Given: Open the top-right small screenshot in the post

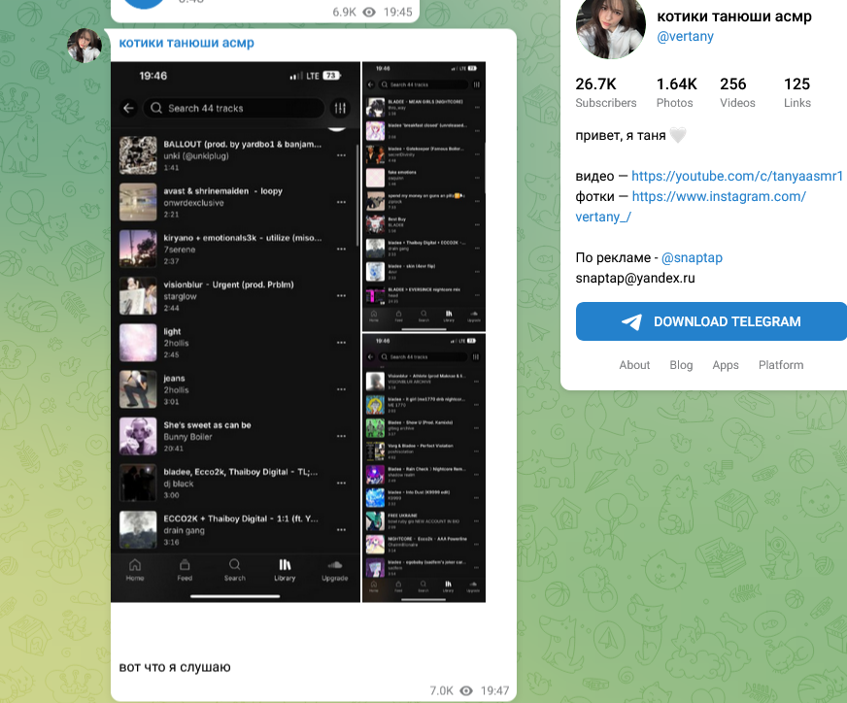Looking at the screenshot, I should point(424,196).
